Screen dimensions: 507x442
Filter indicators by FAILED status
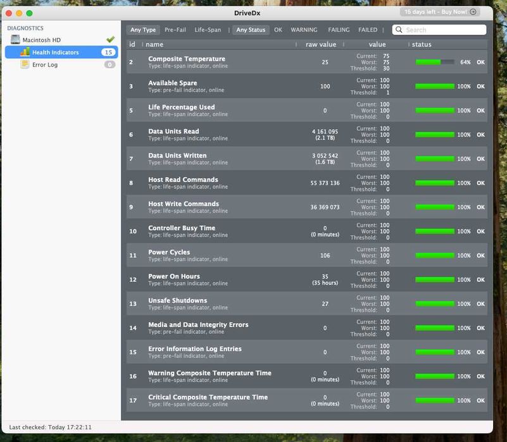[368, 30]
